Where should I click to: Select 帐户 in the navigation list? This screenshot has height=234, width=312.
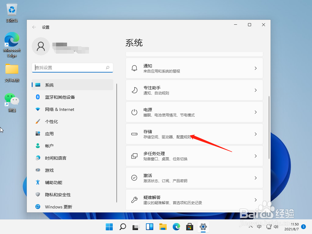pos(50,146)
